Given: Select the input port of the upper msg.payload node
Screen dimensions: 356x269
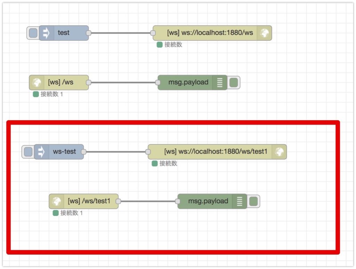Looking at the screenshot, I should 158,83.
